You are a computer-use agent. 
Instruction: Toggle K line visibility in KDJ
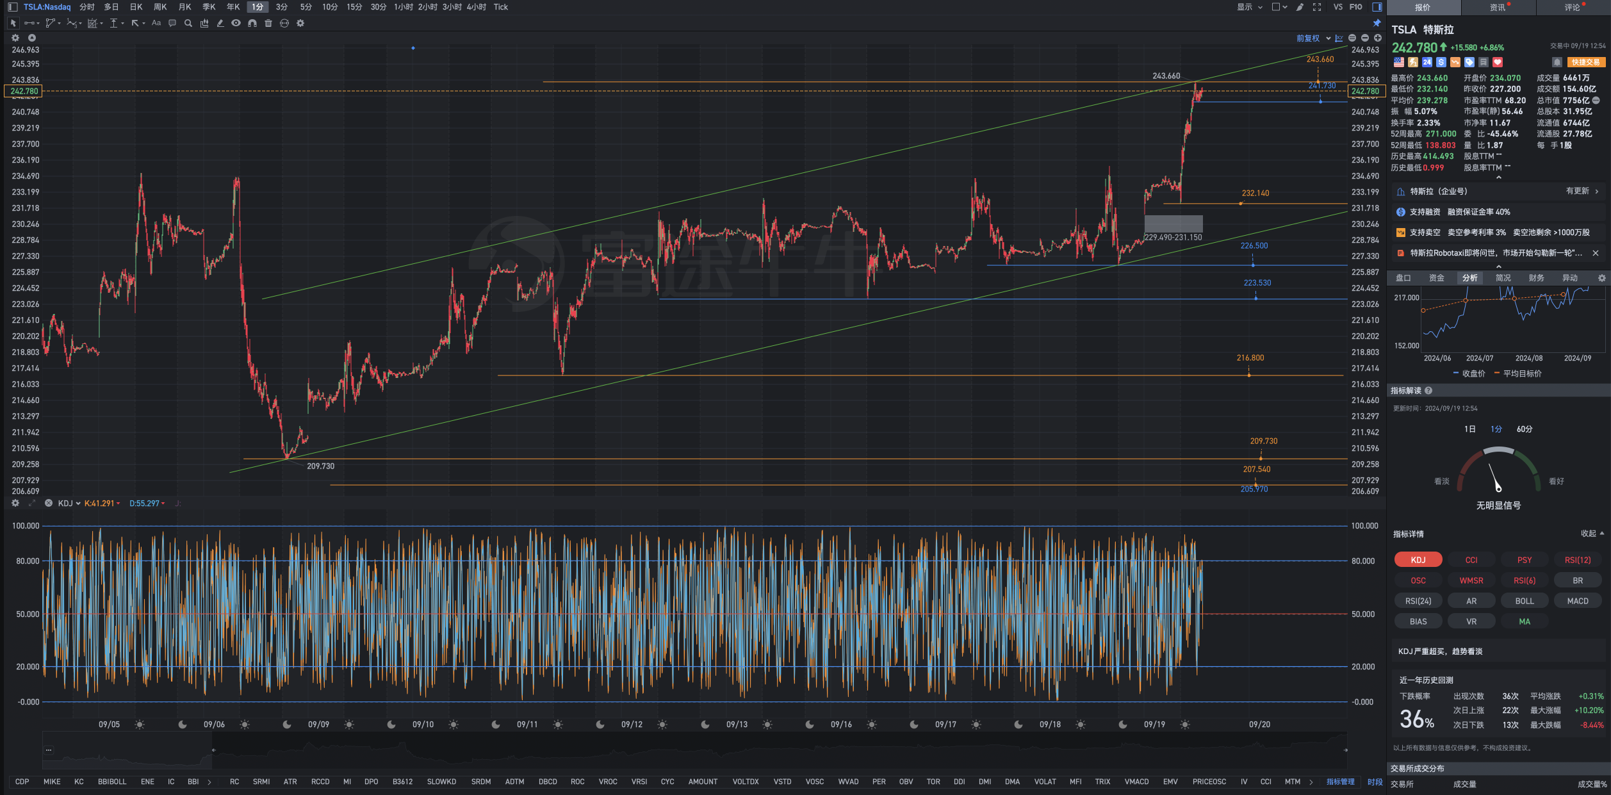[102, 504]
